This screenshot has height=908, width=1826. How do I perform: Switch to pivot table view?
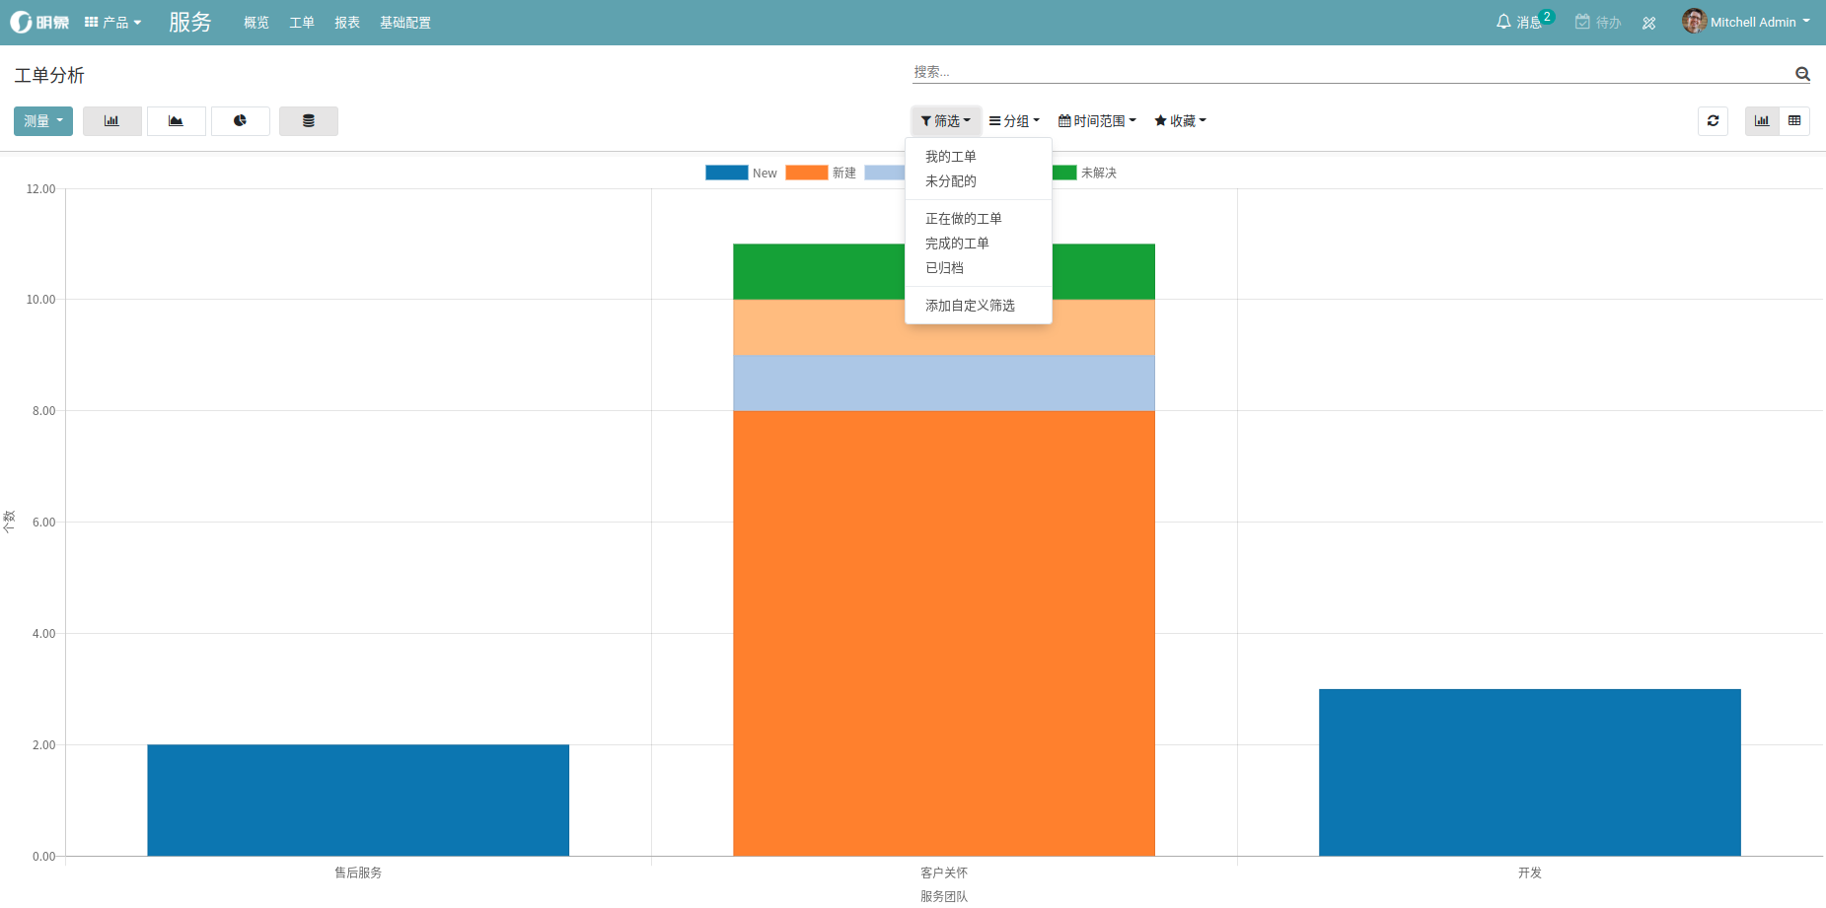click(1794, 121)
